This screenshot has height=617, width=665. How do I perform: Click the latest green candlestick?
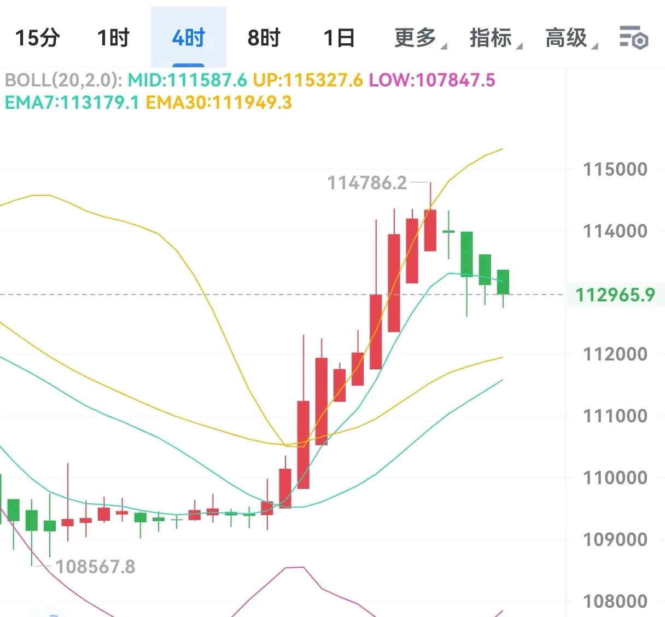[x=503, y=282]
